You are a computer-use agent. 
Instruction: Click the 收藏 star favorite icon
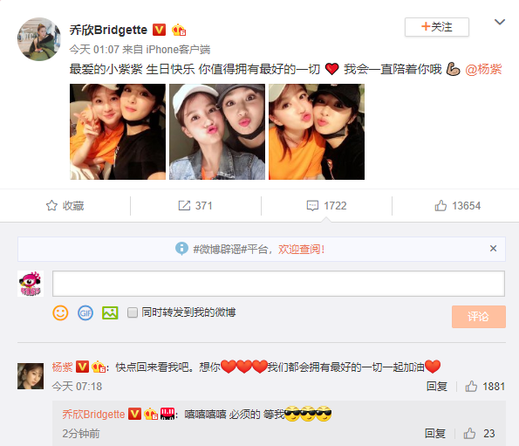click(x=51, y=206)
